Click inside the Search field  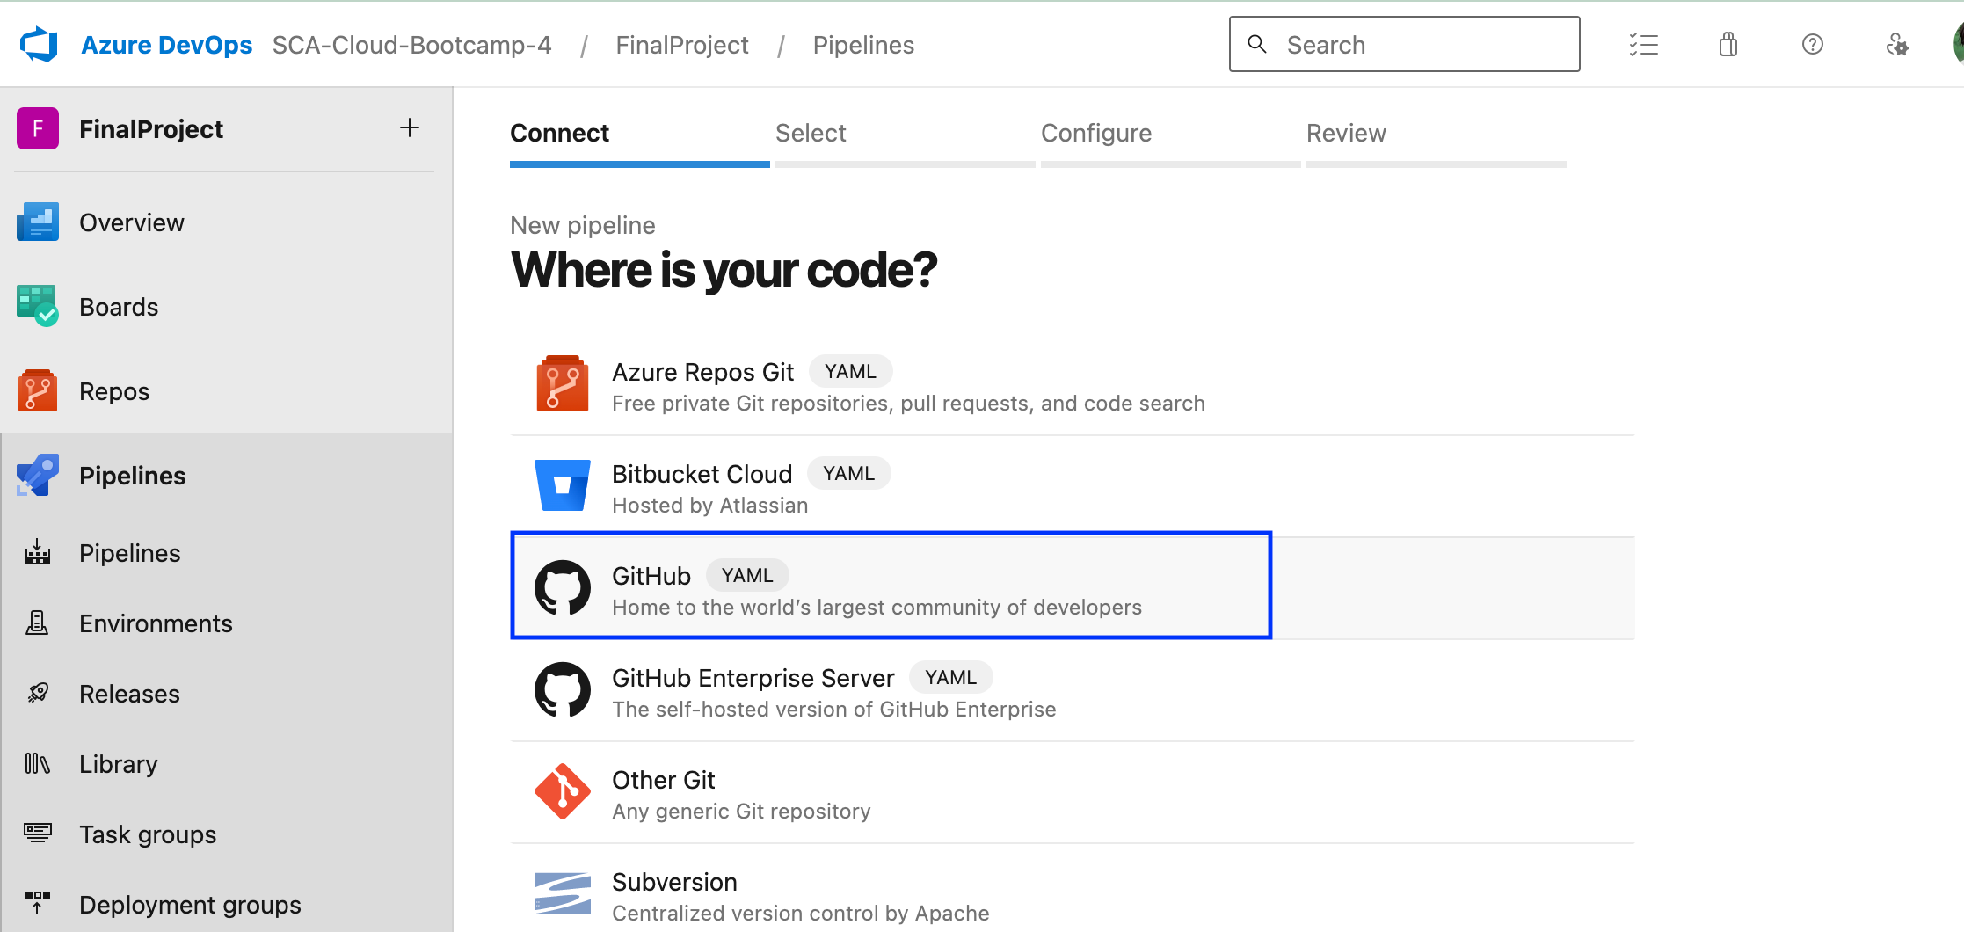click(1407, 44)
